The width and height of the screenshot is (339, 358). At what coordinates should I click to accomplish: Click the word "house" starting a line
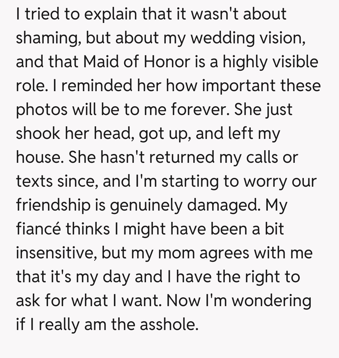pos(39,157)
